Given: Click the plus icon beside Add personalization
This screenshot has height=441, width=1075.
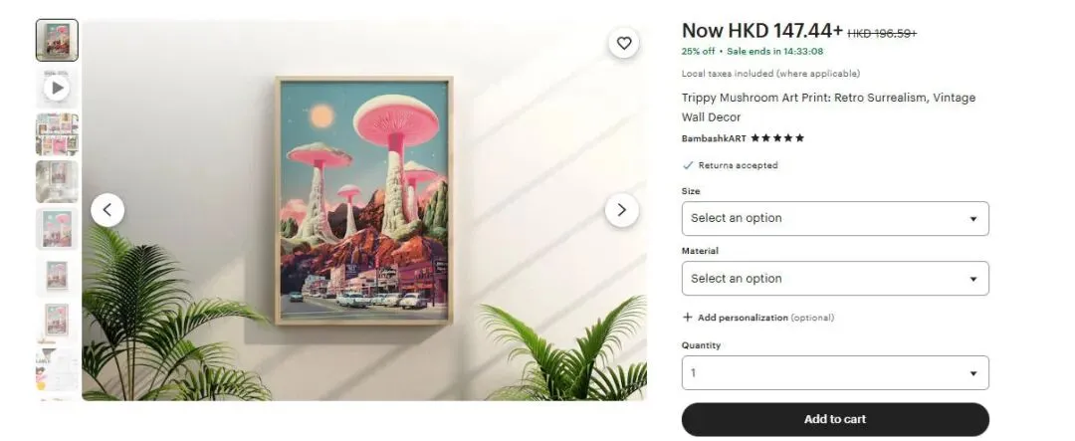Looking at the screenshot, I should 688,318.
